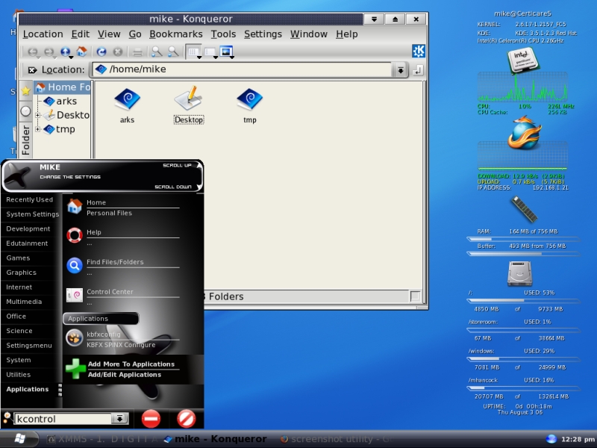Switch to screenshot utility taskbar entry

(x=337, y=439)
